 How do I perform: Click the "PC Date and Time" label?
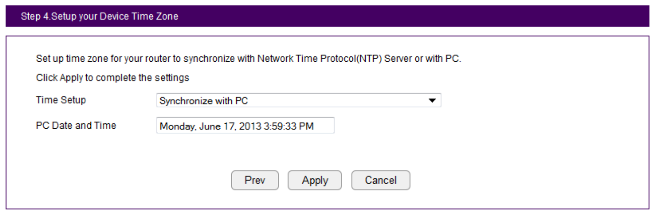pos(76,126)
